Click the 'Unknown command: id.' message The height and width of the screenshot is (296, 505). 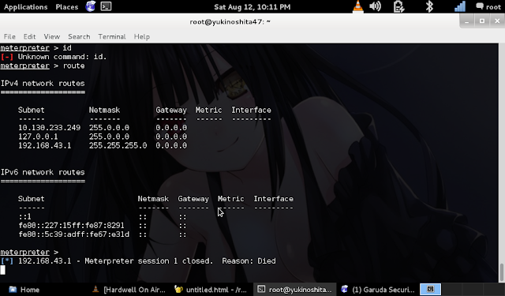point(62,57)
